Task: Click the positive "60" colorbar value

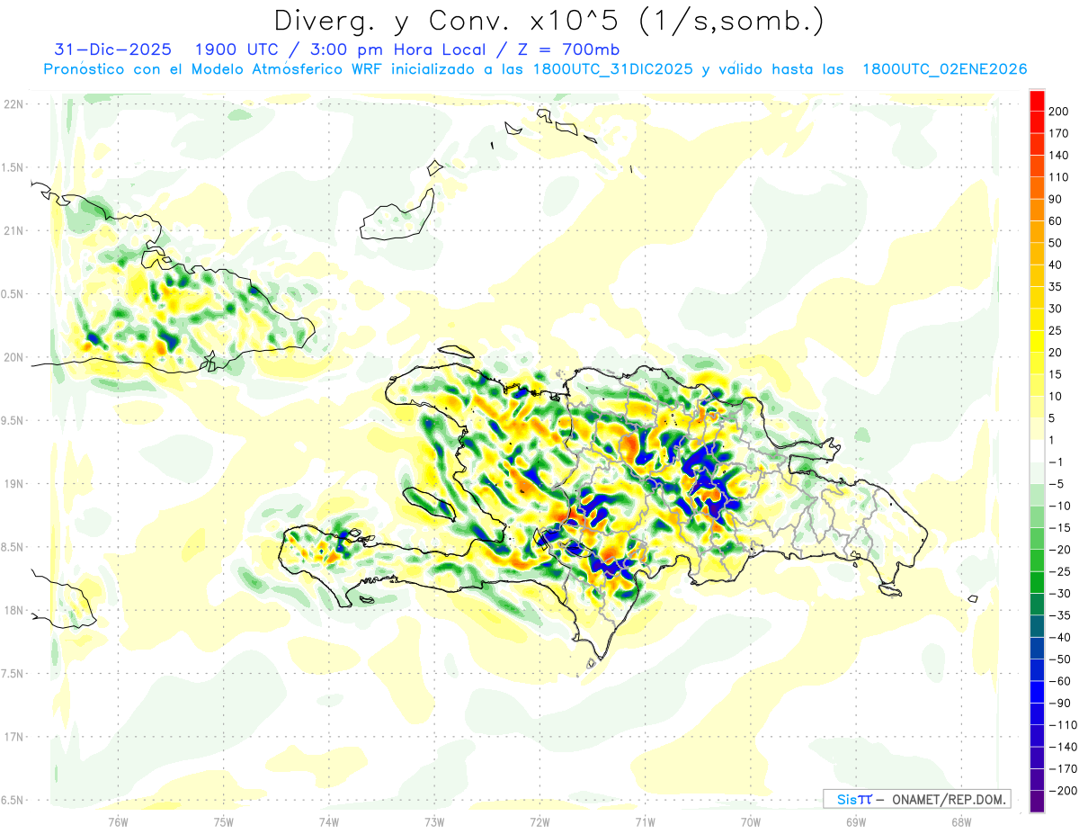Action: 1056,221
